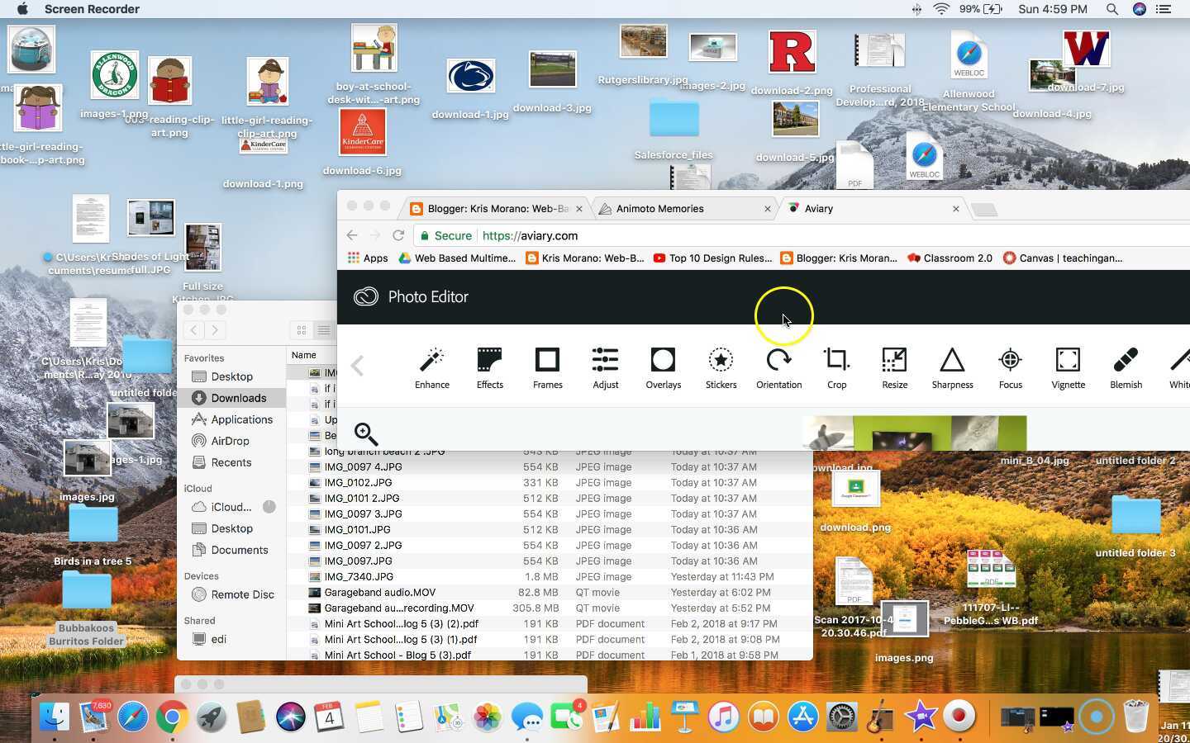1190x743 pixels.
Task: Click the back arrow in the Photo Editor
Action: (356, 366)
